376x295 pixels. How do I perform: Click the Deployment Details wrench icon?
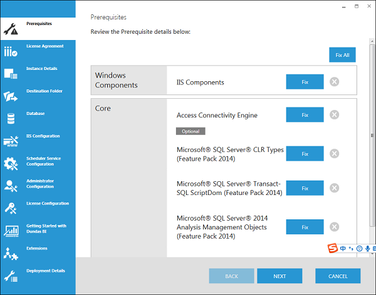tap(11, 276)
